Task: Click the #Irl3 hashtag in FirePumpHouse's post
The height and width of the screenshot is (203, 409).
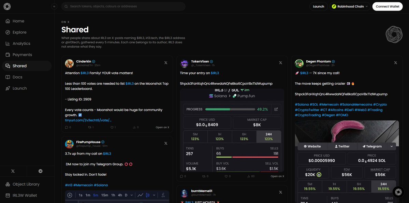Action: (69, 185)
